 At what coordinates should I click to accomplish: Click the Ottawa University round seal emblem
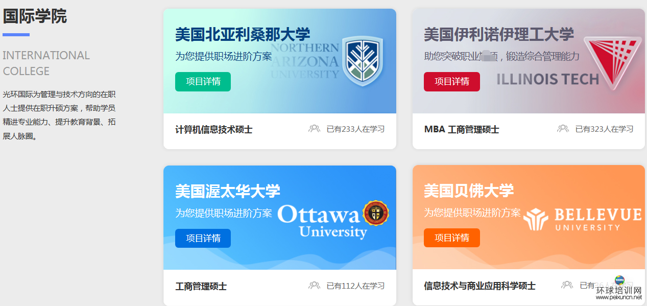(376, 213)
